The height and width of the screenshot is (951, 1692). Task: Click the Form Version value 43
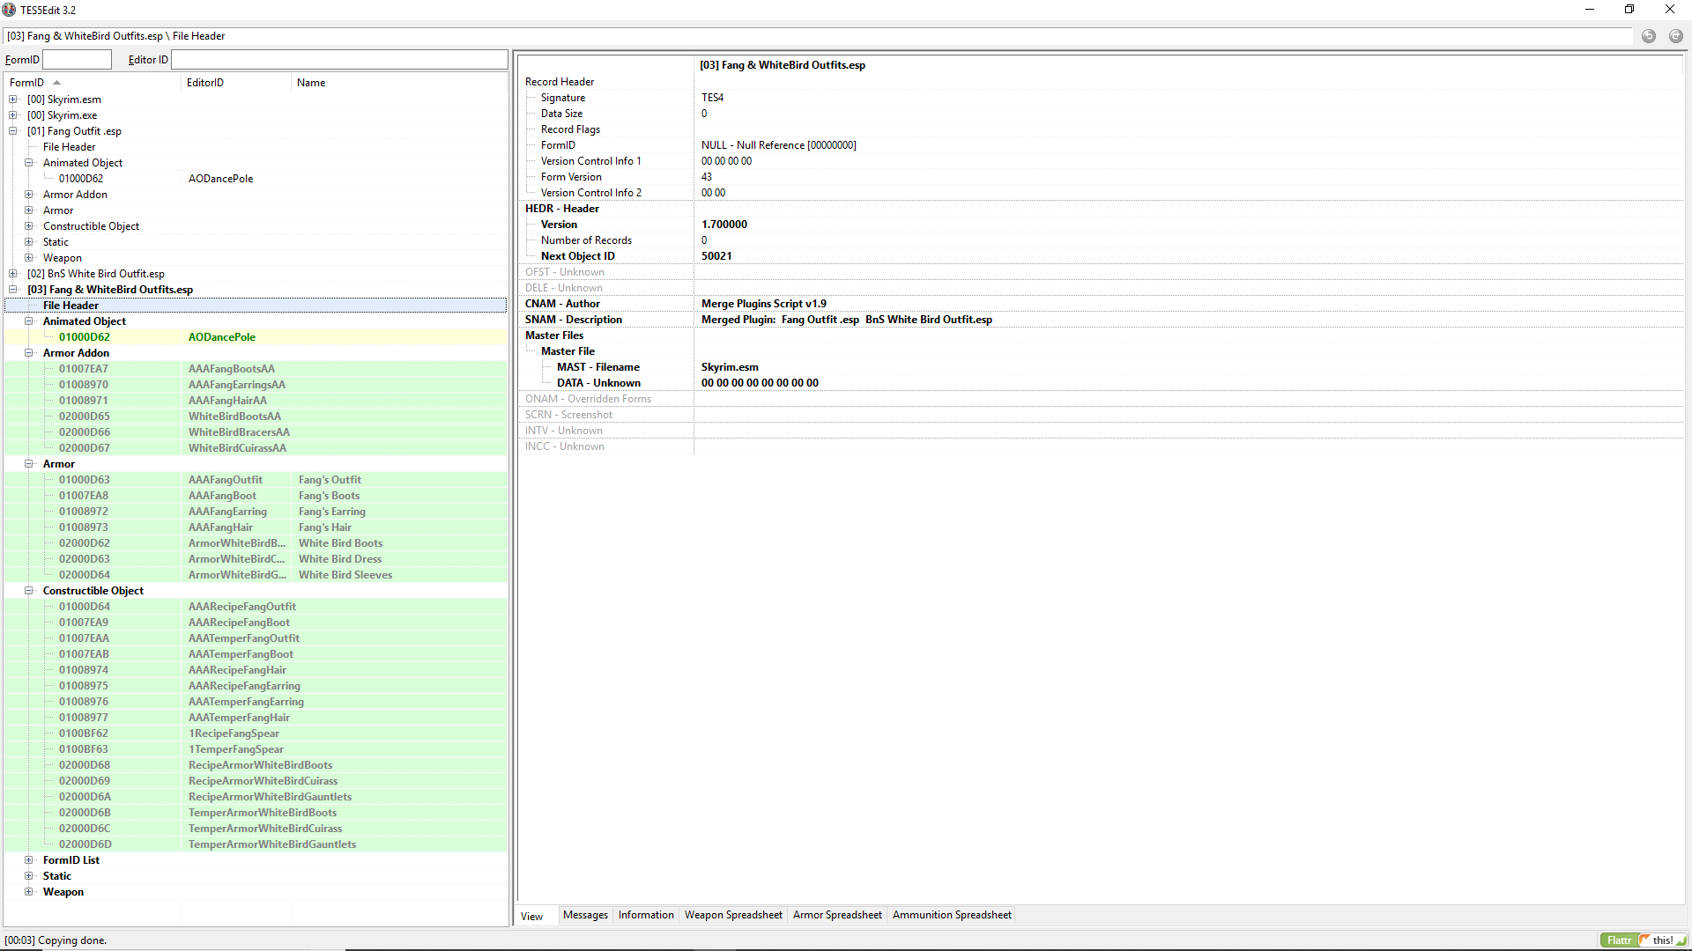click(x=707, y=177)
